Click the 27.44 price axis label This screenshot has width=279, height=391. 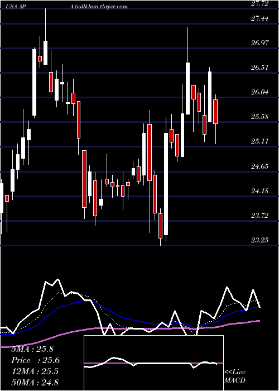tap(260, 18)
